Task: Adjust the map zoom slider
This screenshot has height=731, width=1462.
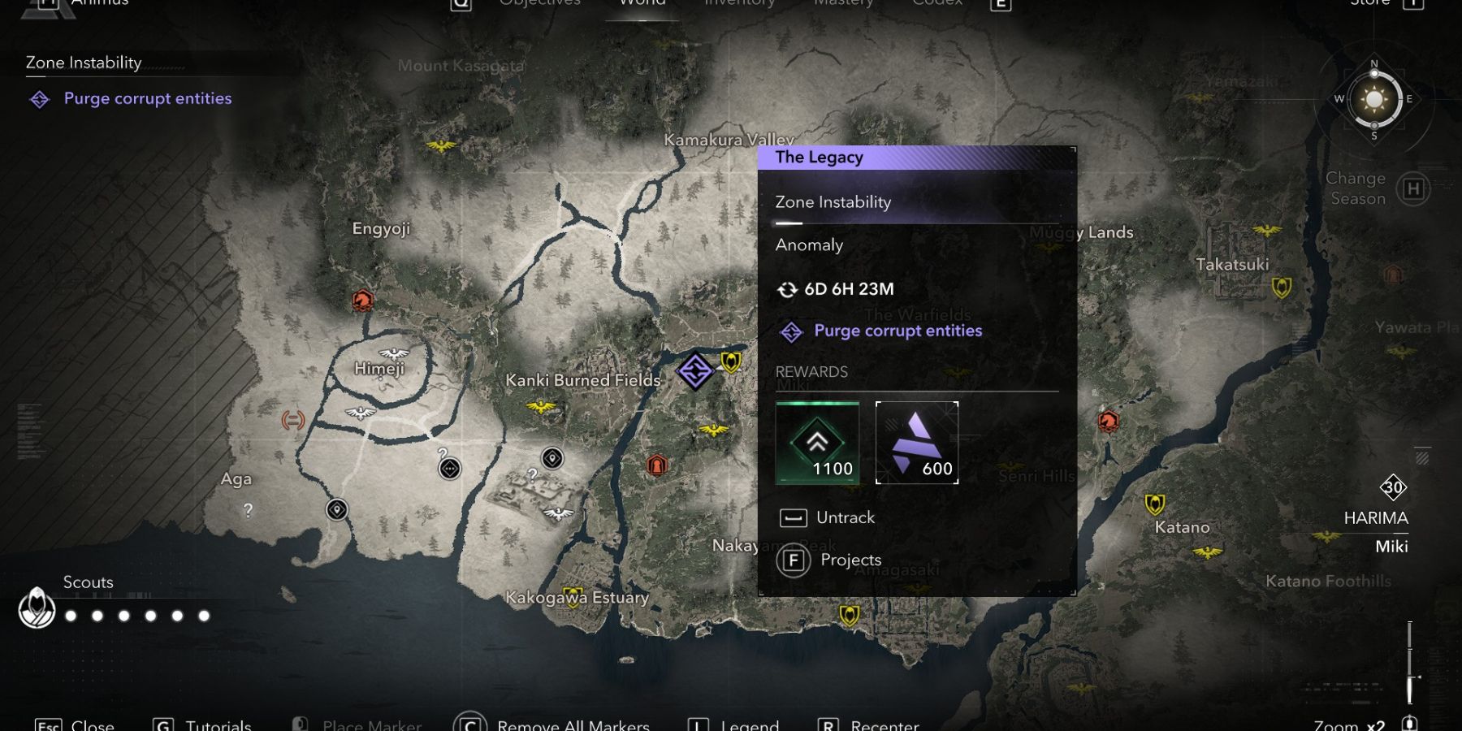Action: [x=1411, y=662]
